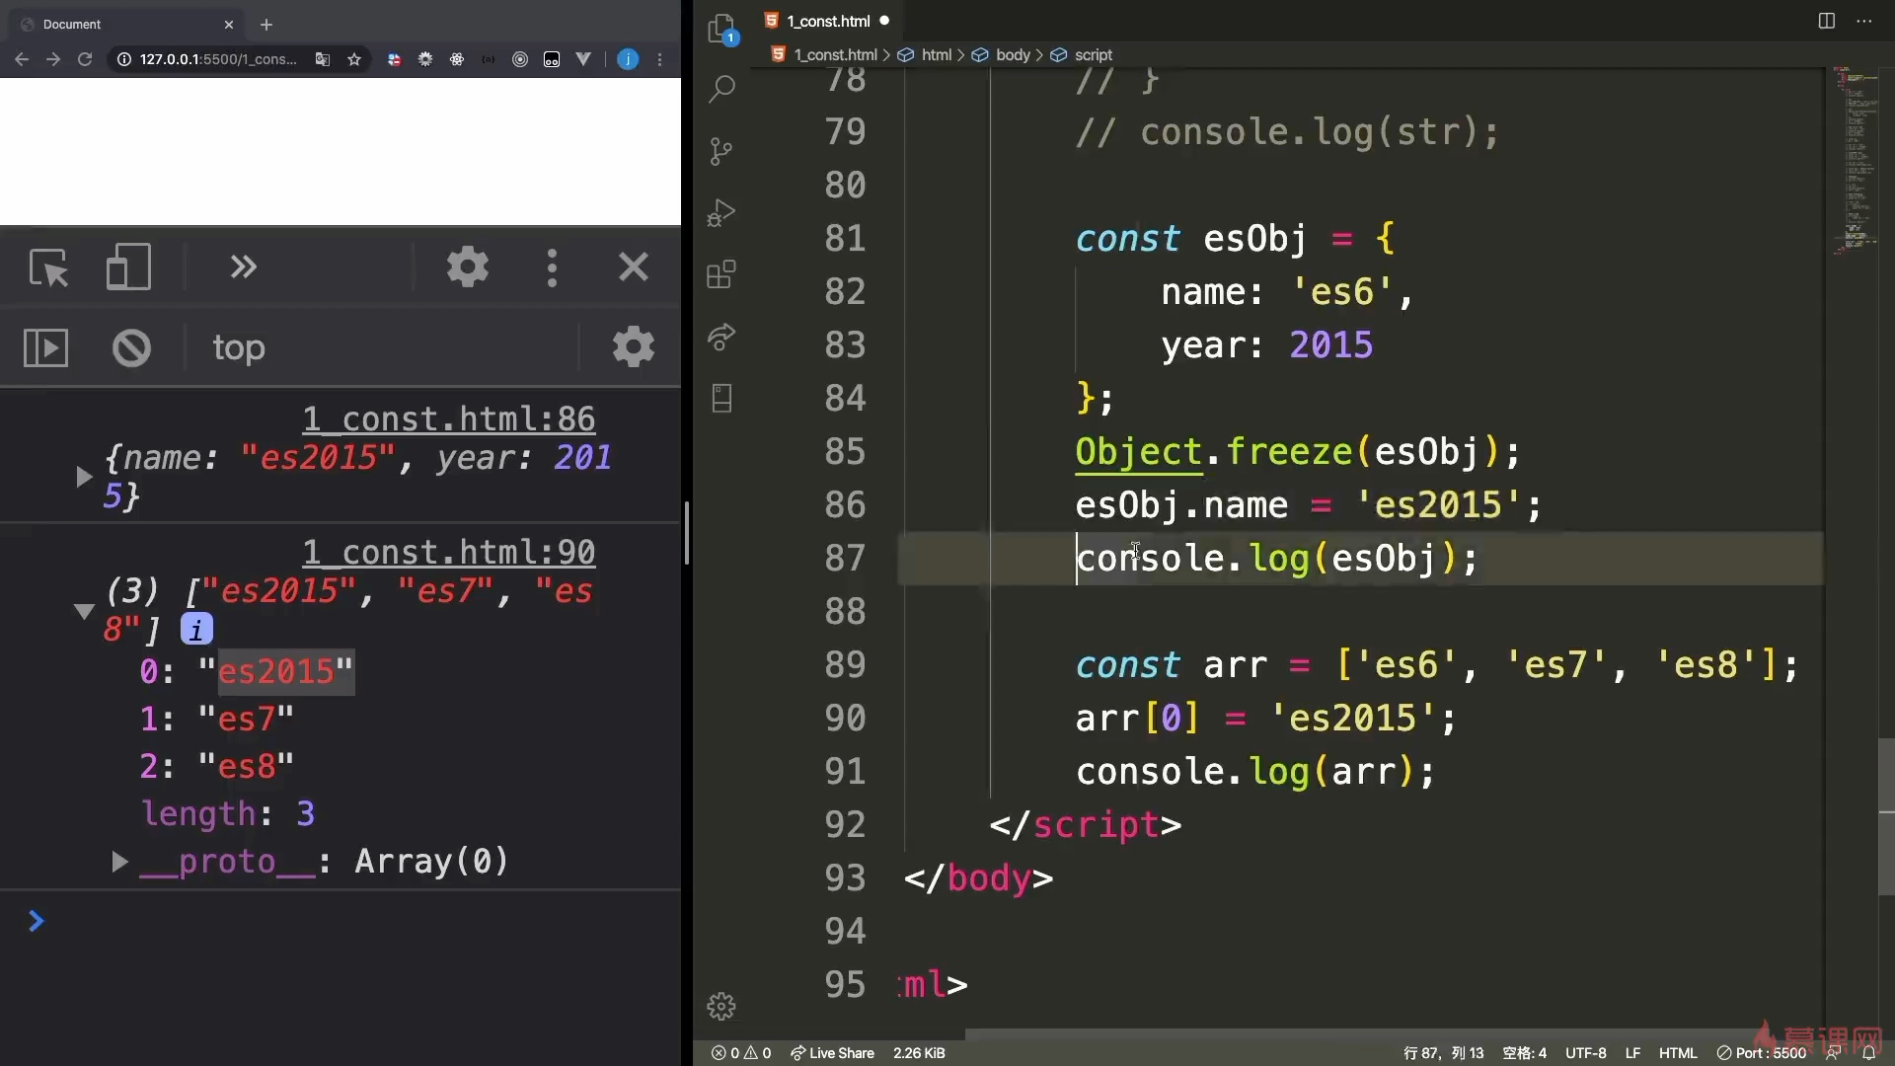This screenshot has width=1895, height=1066.
Task: Open Run and Debug view
Action: [721, 213]
